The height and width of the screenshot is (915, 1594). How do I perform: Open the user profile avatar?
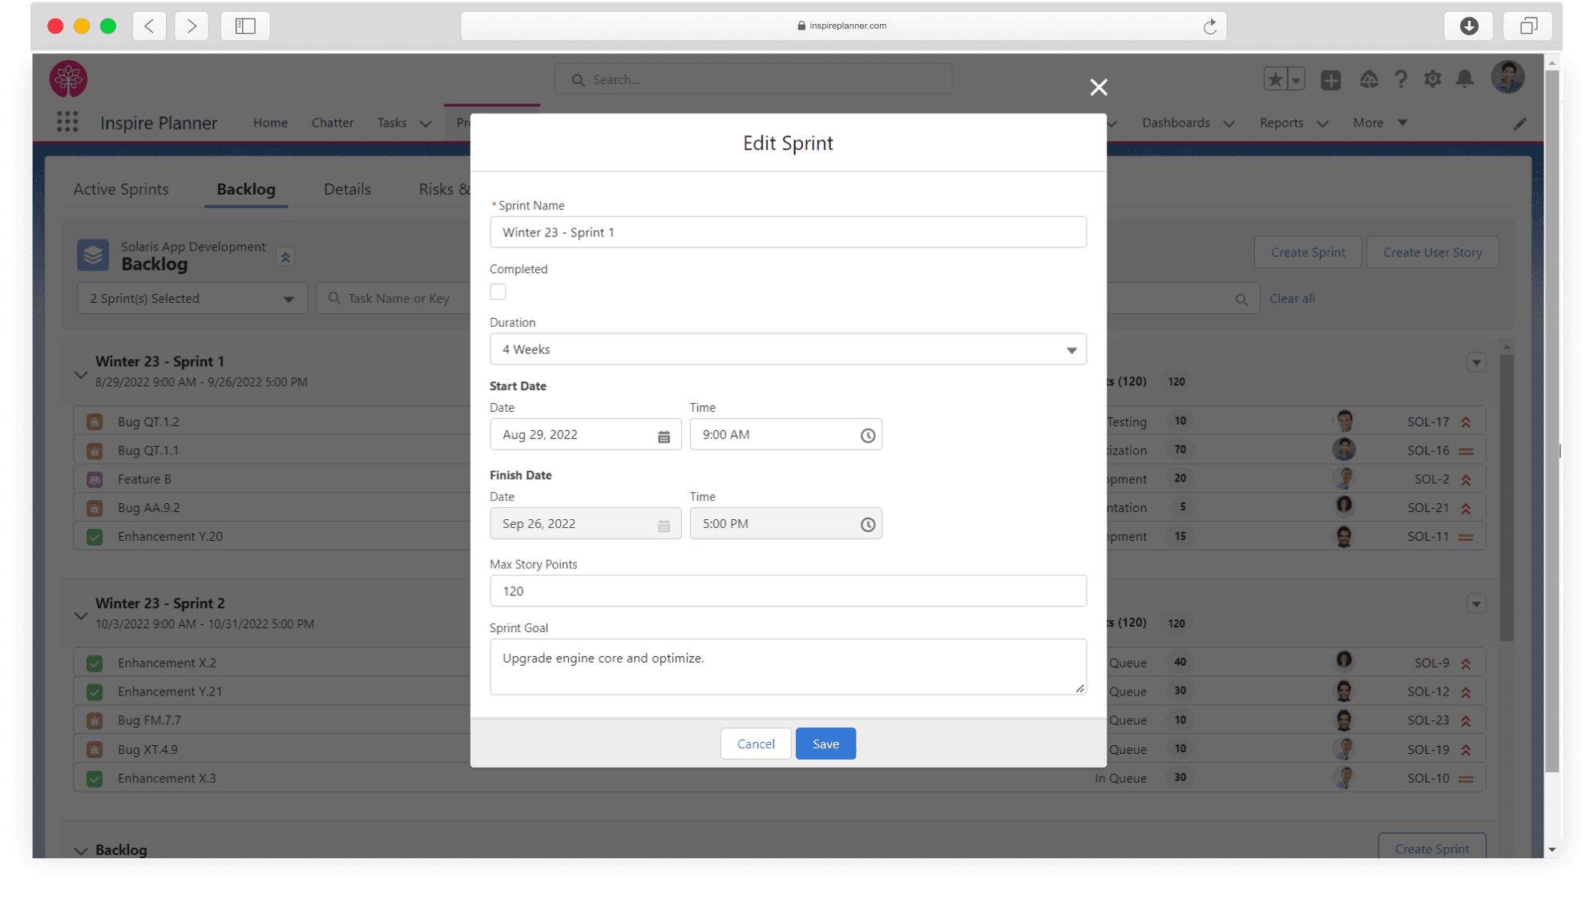pos(1507,78)
